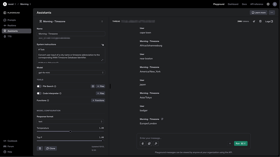The width and height of the screenshot is (280, 157).
Task: Click the copy squares icon under the message box
Action: [149, 144]
